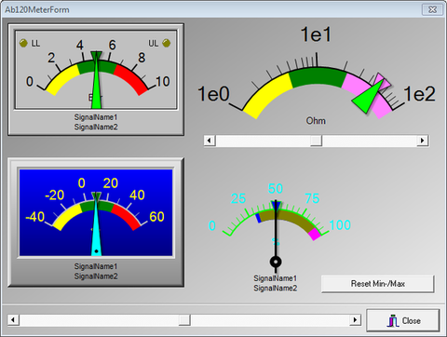Click the Ohm scrollbar thumb
The height and width of the screenshot is (337, 447).
coord(316,141)
